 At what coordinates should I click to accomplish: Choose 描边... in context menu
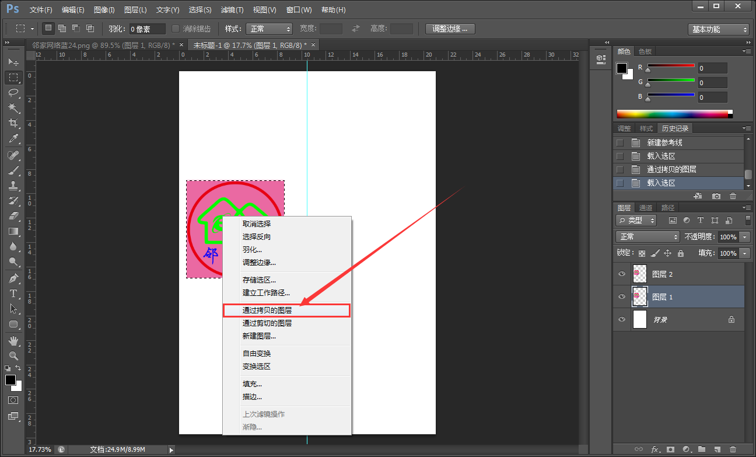coord(286,397)
